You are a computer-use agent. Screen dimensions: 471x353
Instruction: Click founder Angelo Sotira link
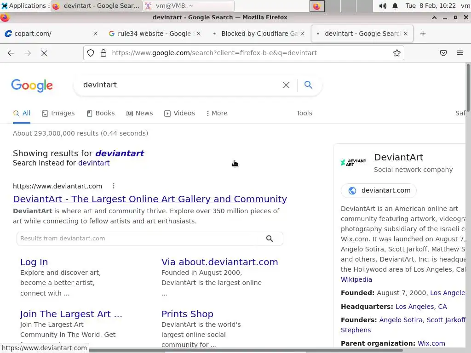coord(401,320)
